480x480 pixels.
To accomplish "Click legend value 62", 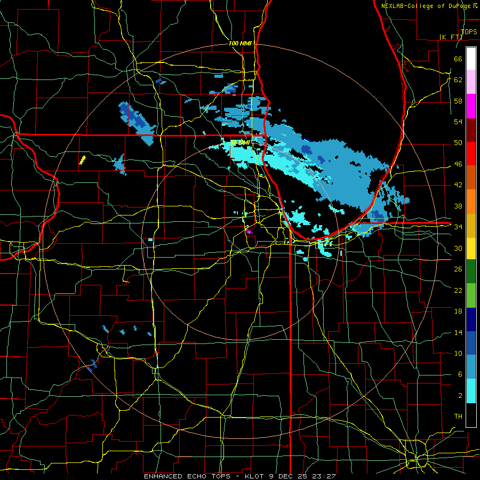I will (x=458, y=79).
